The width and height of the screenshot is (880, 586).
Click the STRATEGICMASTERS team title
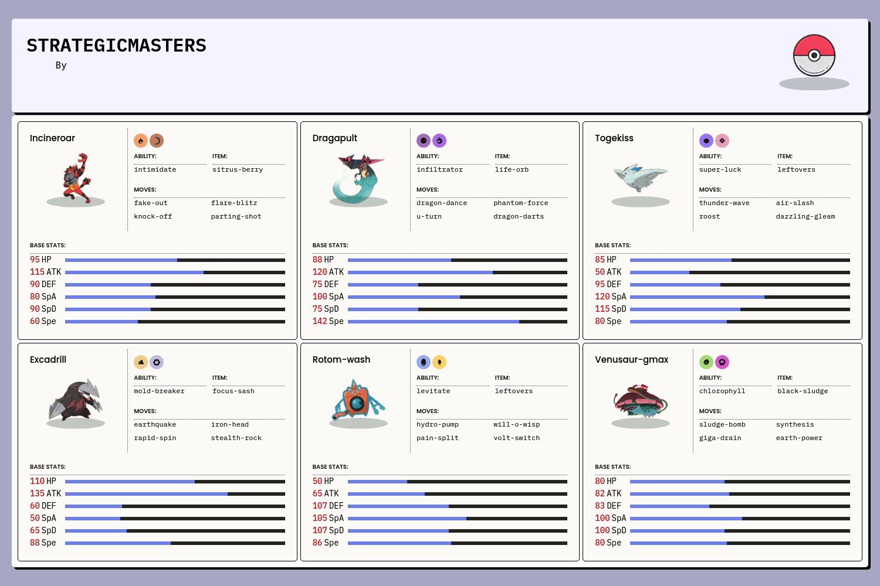(x=116, y=46)
